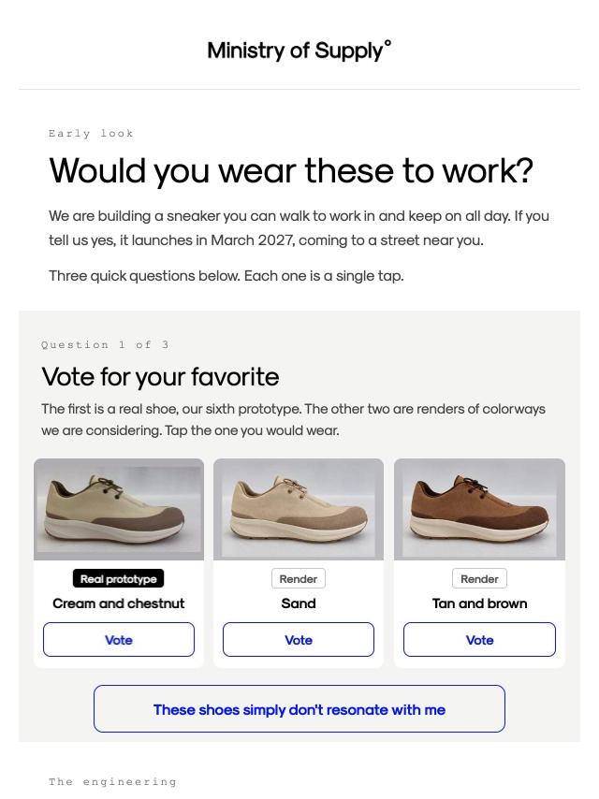
Task: Click the 'Real prototype' black badge
Action: click(x=118, y=578)
